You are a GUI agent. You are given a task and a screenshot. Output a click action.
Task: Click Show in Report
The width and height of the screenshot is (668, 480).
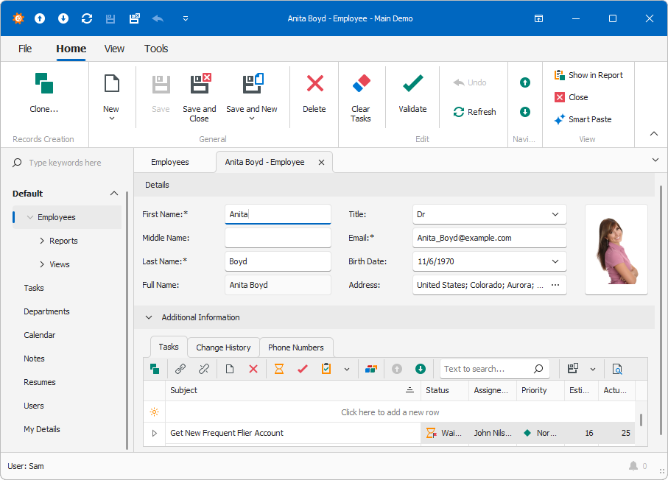point(588,75)
